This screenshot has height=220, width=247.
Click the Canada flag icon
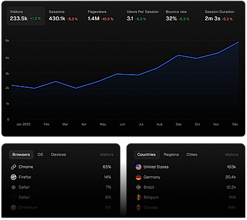pyautogui.click(x=138, y=207)
